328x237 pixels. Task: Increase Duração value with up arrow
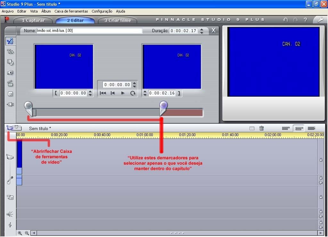[x=202, y=29]
